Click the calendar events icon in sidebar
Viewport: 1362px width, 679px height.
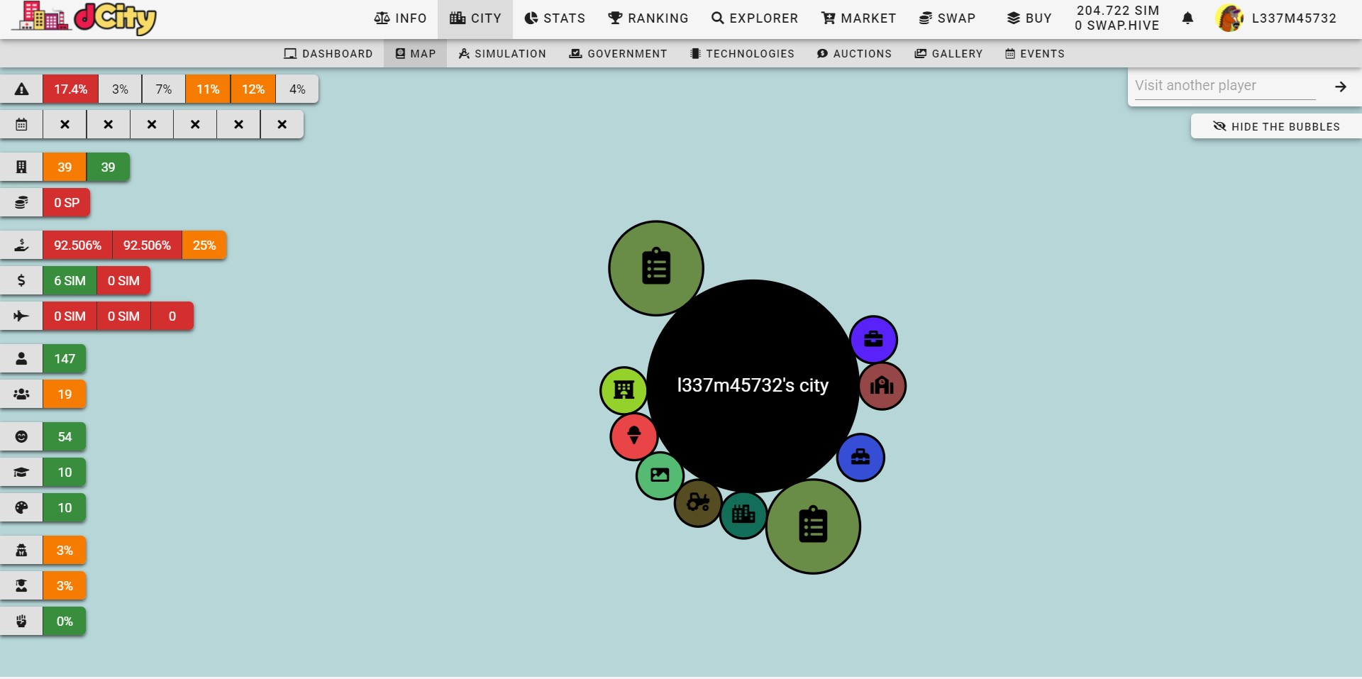pos(21,125)
